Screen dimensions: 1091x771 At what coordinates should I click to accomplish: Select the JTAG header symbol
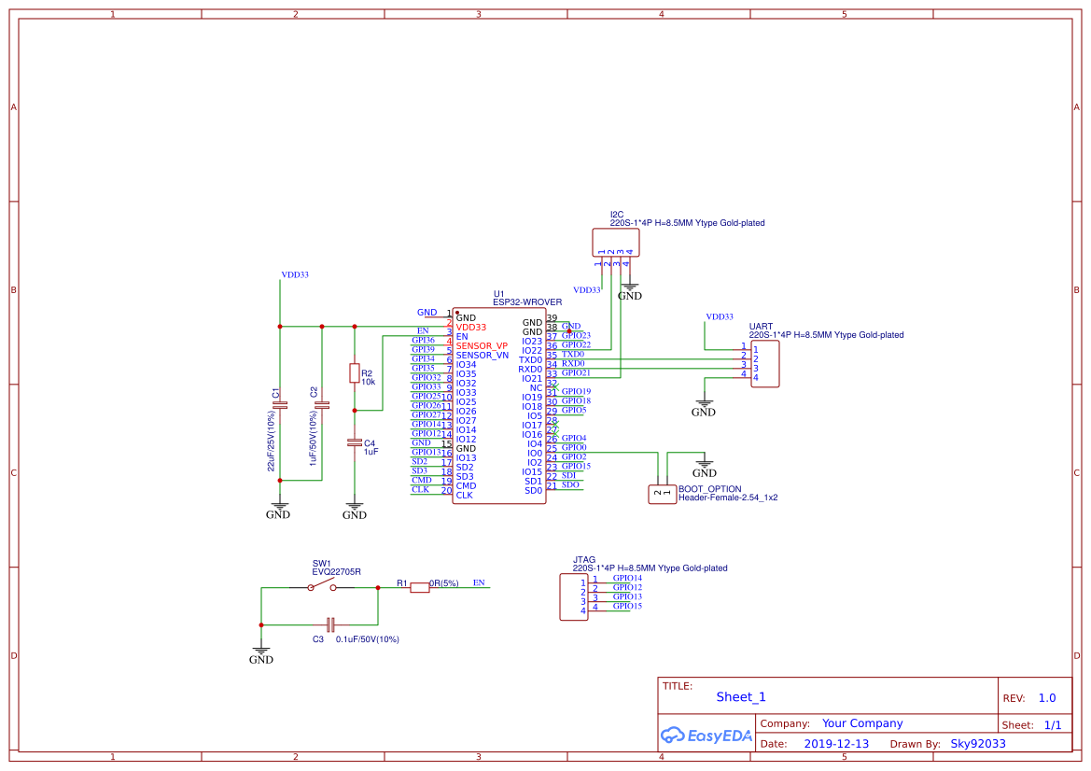click(573, 597)
